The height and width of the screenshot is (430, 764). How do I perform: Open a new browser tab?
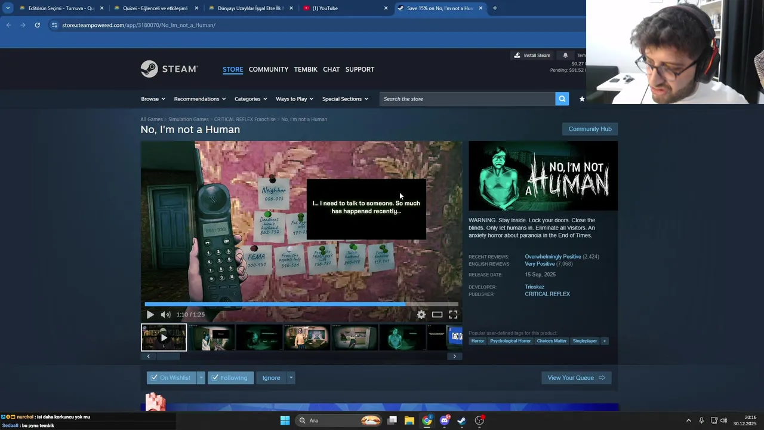(x=495, y=8)
